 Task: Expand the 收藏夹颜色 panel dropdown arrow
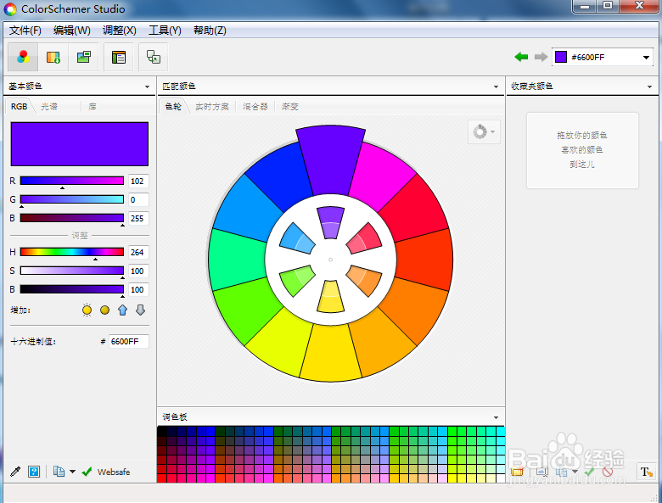[649, 87]
